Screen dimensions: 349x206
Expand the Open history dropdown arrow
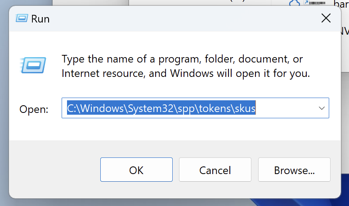(x=322, y=108)
